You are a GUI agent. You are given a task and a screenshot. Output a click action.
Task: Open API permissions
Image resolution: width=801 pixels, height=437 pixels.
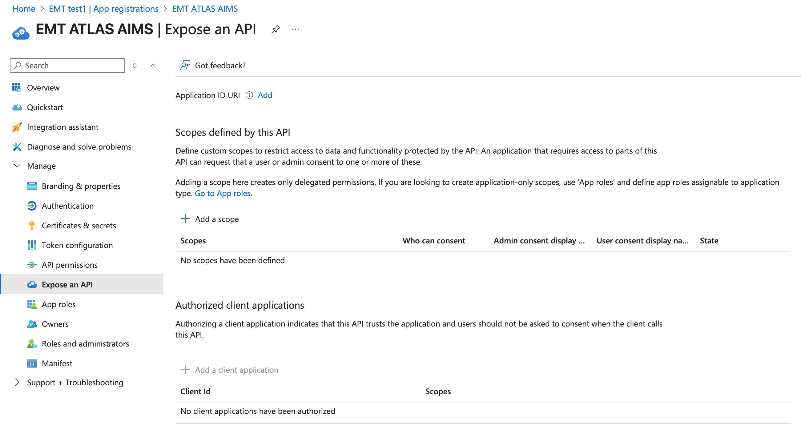(x=70, y=265)
